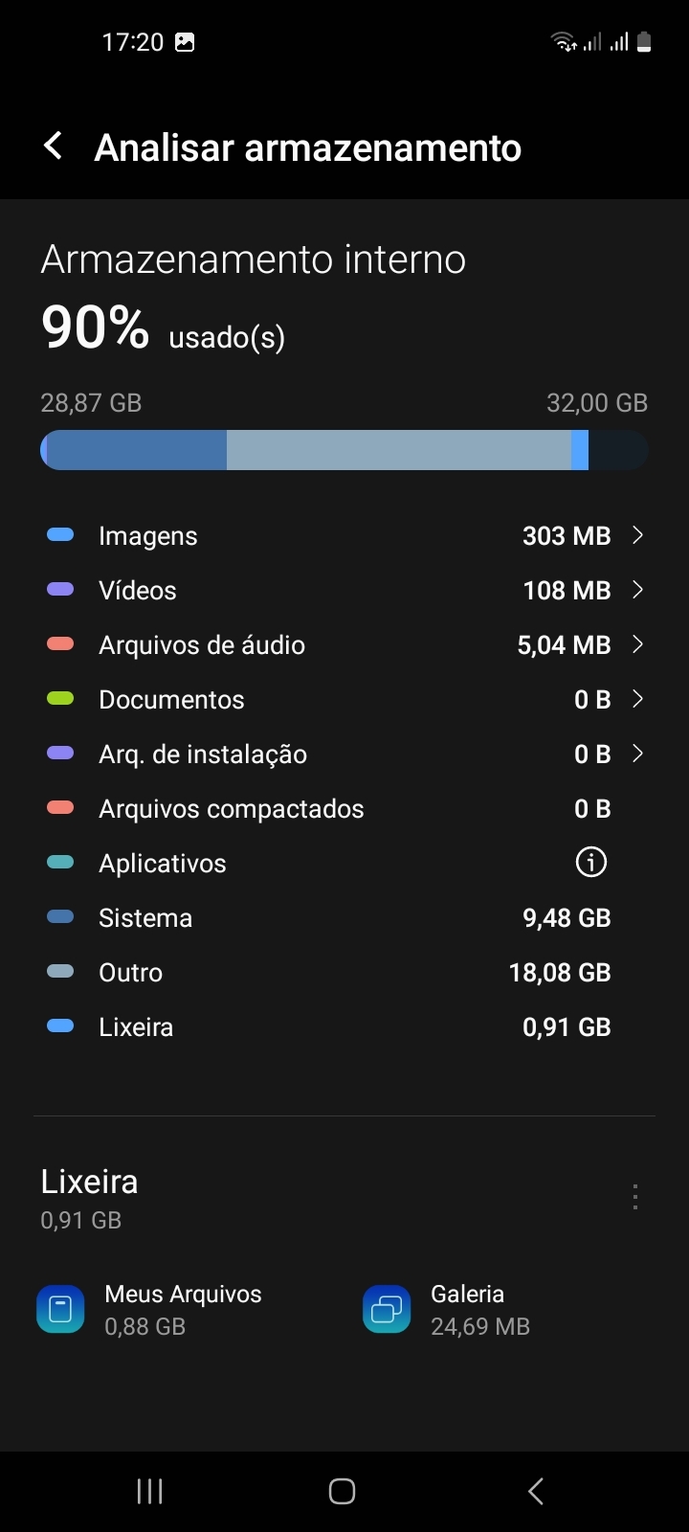Tap the Arquivos compactados row
This screenshot has width=689, height=1532.
325,808
